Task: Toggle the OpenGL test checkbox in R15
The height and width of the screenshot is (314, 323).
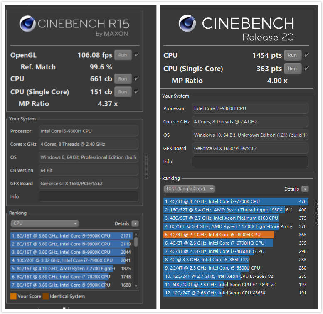Action: coord(137,55)
